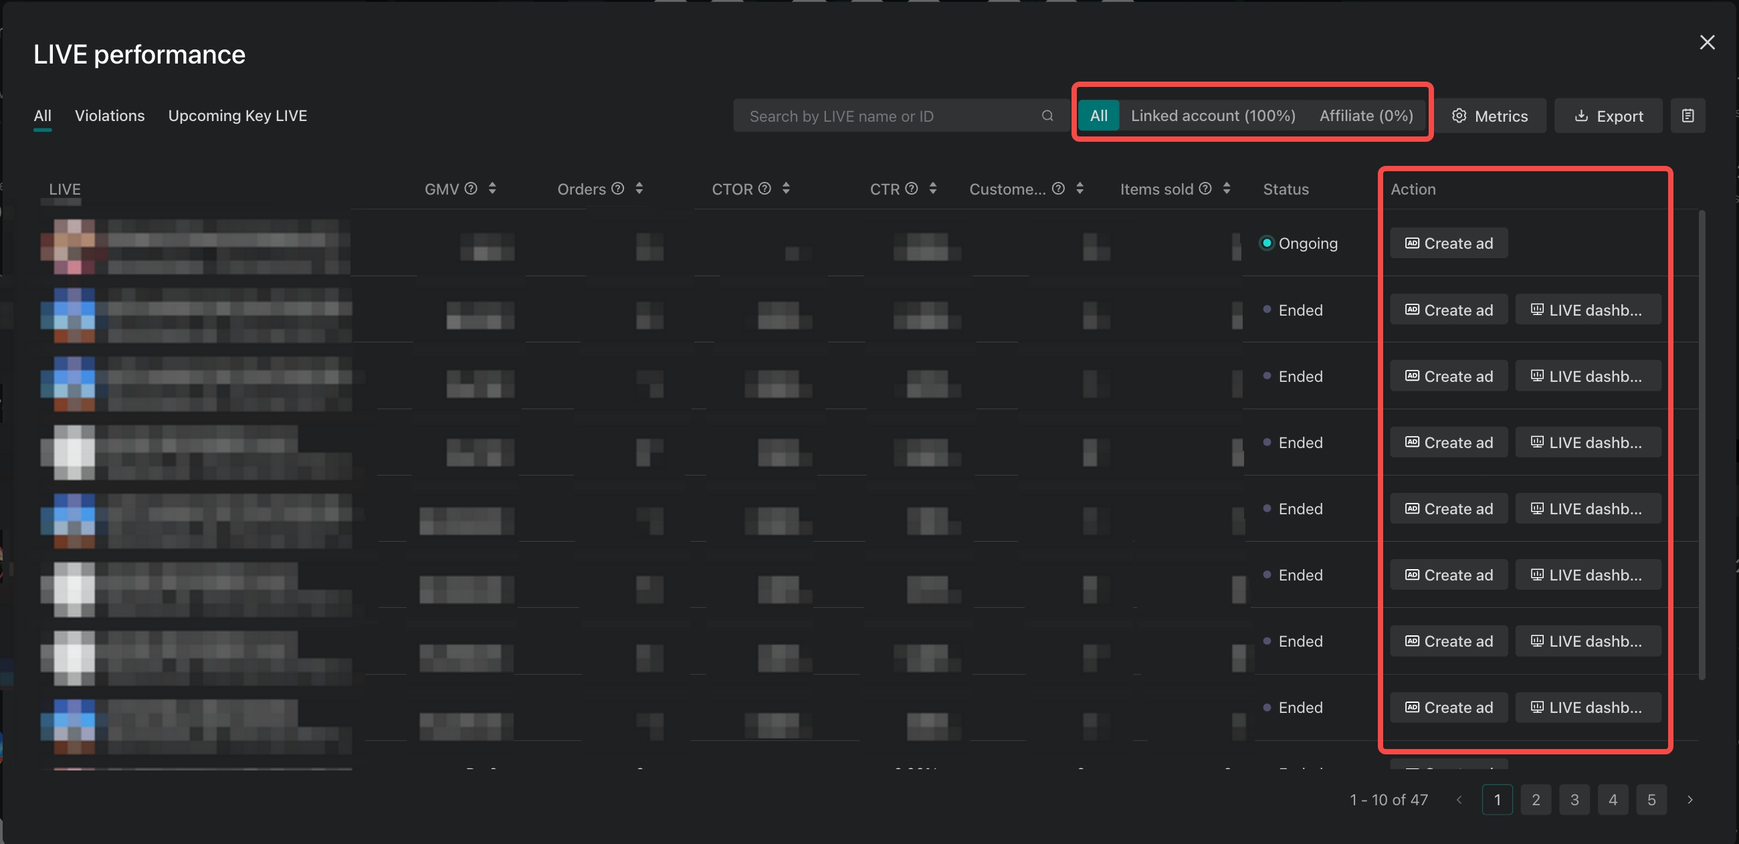Image resolution: width=1739 pixels, height=844 pixels.
Task: Click the Orders column info icon
Action: click(617, 189)
